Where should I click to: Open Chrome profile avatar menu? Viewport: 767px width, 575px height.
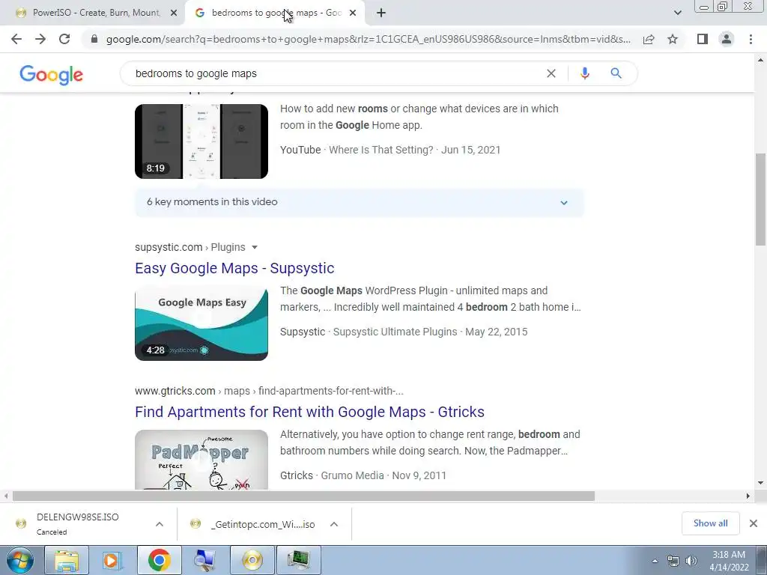(727, 39)
